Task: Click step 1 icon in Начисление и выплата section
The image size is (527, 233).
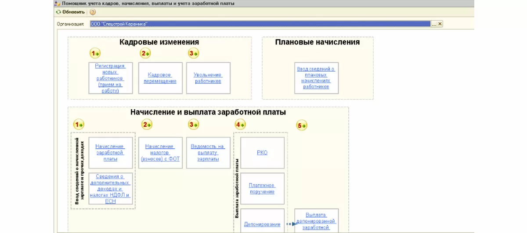Action: pyautogui.click(x=79, y=125)
